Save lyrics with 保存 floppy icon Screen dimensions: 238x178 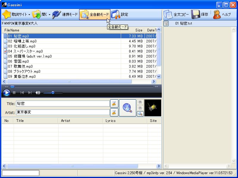pyautogui.click(x=200, y=15)
